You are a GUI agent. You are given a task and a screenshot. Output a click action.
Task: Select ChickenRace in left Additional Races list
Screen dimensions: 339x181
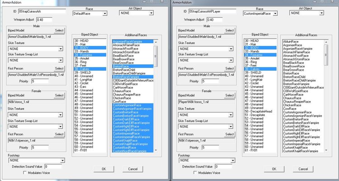tap(133, 98)
